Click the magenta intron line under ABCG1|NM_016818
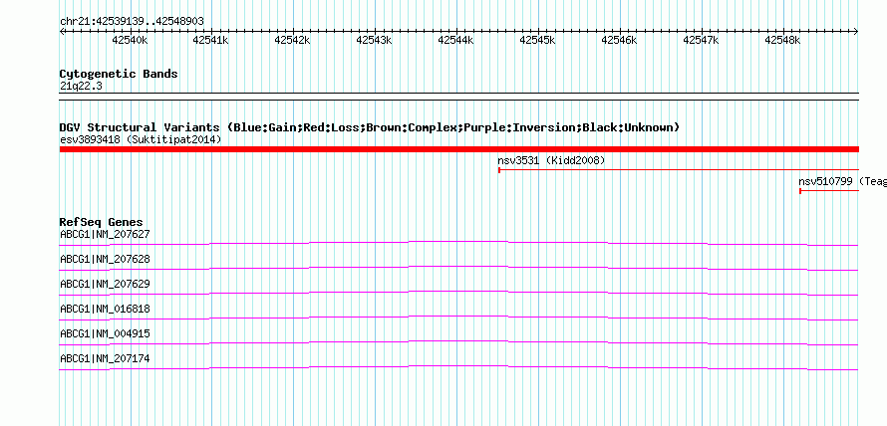This screenshot has width=887, height=426. [x=458, y=318]
